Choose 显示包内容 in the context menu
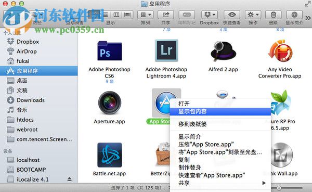The width and height of the screenshot is (312, 192). [220, 111]
